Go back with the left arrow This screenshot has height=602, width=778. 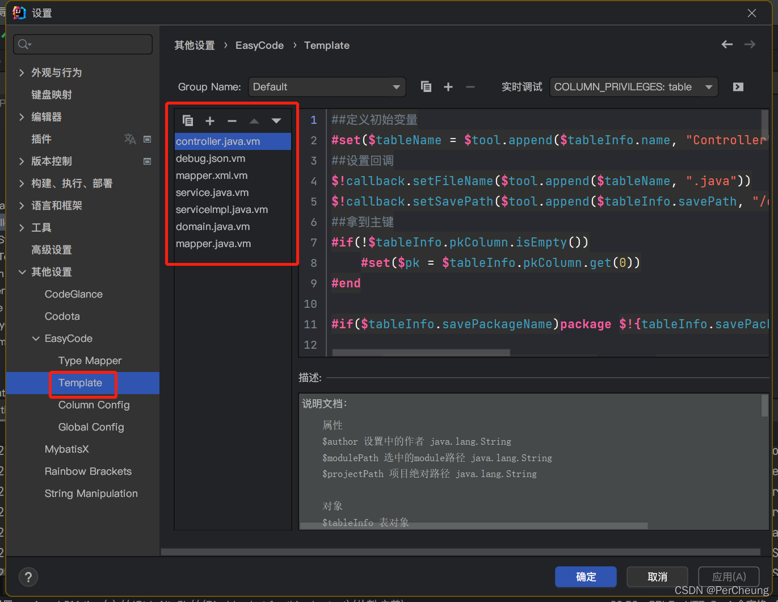[x=727, y=44]
